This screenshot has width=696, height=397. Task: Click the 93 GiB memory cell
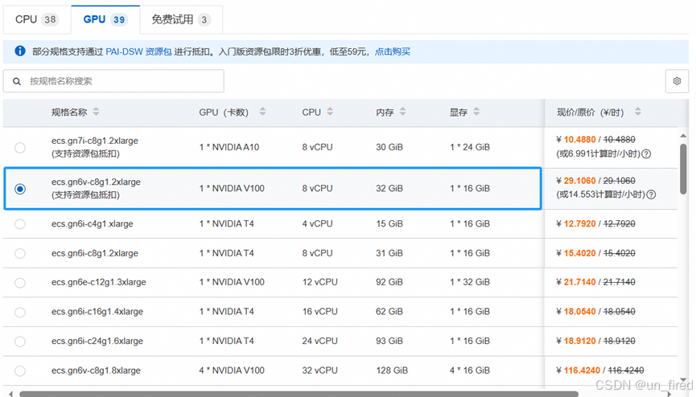click(389, 341)
